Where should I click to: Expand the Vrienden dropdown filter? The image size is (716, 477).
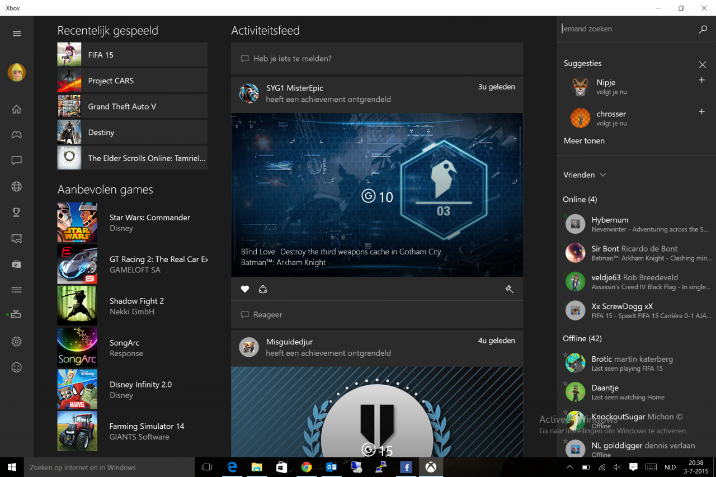(585, 175)
